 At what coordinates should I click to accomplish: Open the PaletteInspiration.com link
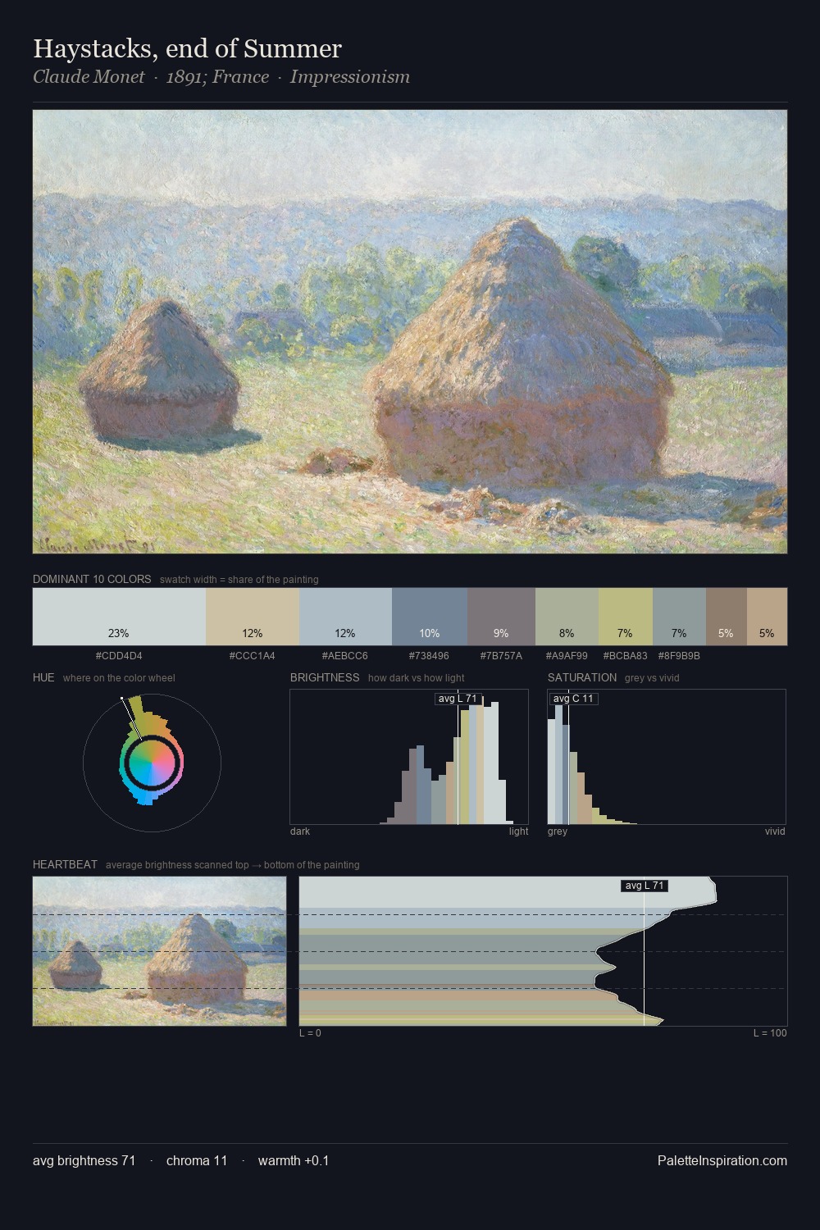722,1160
